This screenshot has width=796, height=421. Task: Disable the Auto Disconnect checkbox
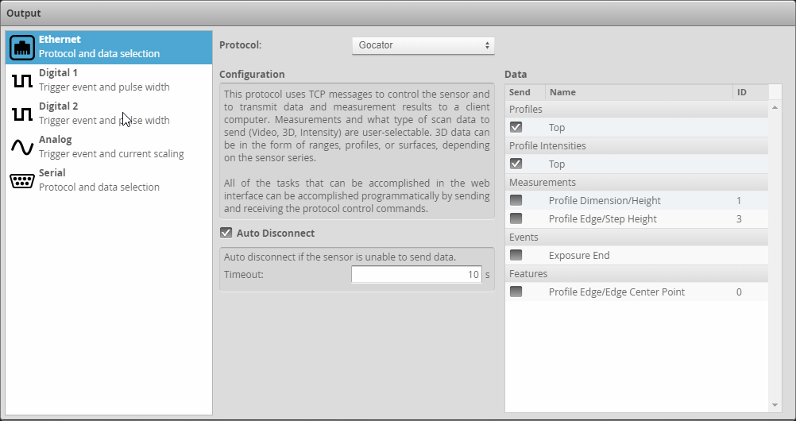click(x=226, y=234)
